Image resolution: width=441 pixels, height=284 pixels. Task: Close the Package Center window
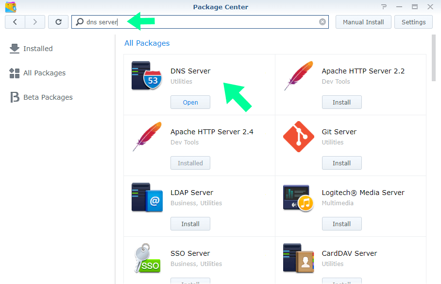pos(430,7)
